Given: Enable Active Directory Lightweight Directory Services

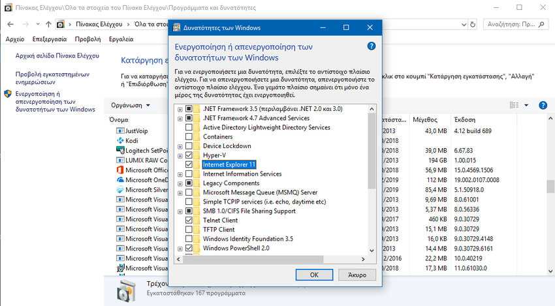Looking at the screenshot, I should tap(189, 127).
